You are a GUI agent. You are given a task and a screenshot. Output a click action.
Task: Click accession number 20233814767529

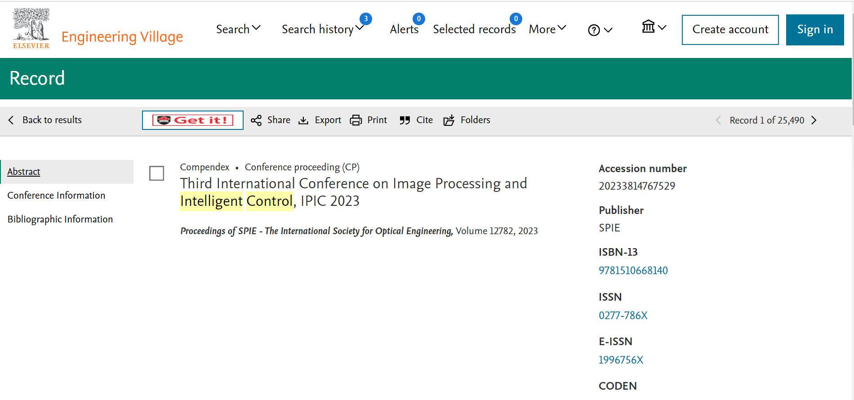637,186
